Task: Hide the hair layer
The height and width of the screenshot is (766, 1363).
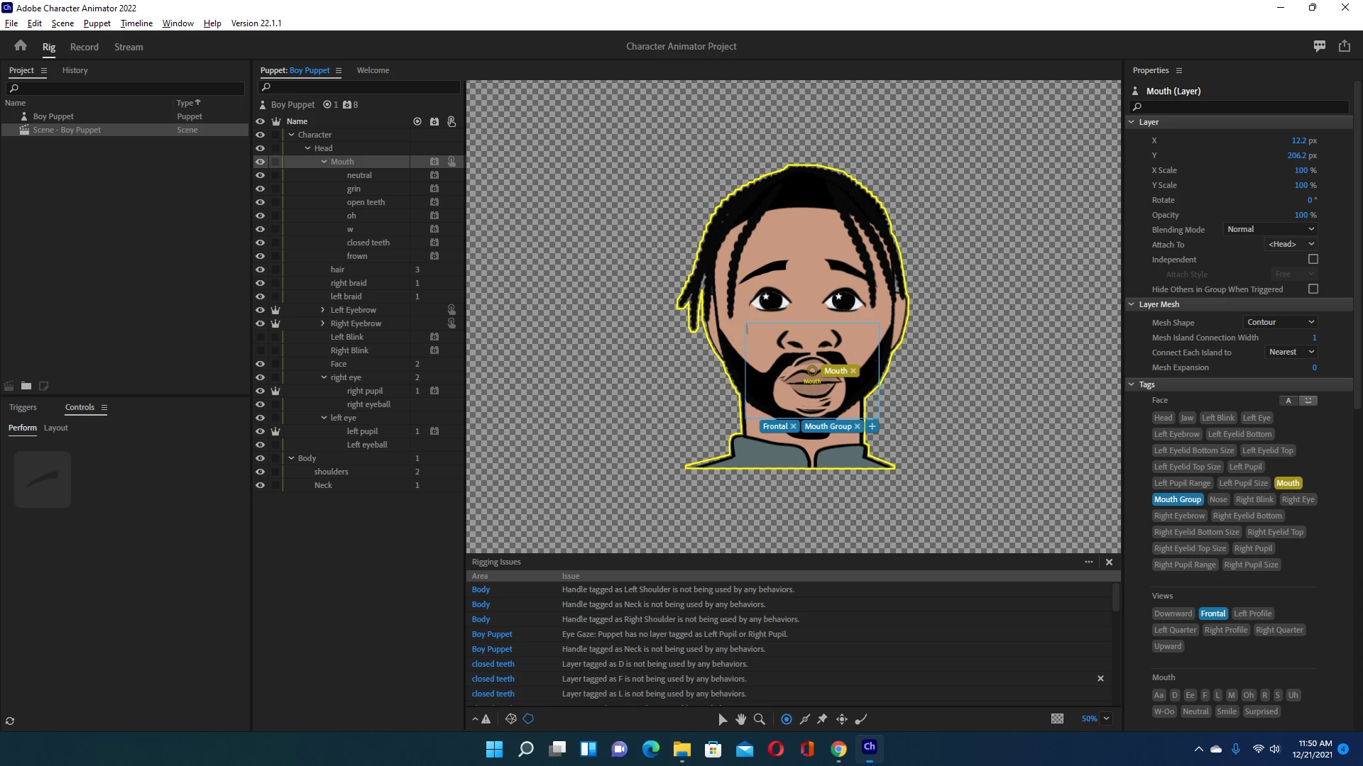Action: (x=260, y=270)
